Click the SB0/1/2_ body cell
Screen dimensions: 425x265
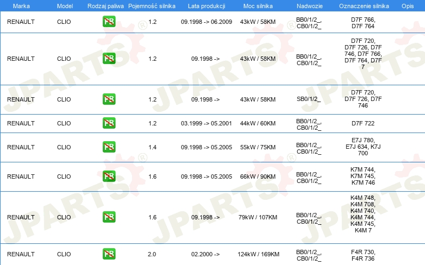coord(309,99)
